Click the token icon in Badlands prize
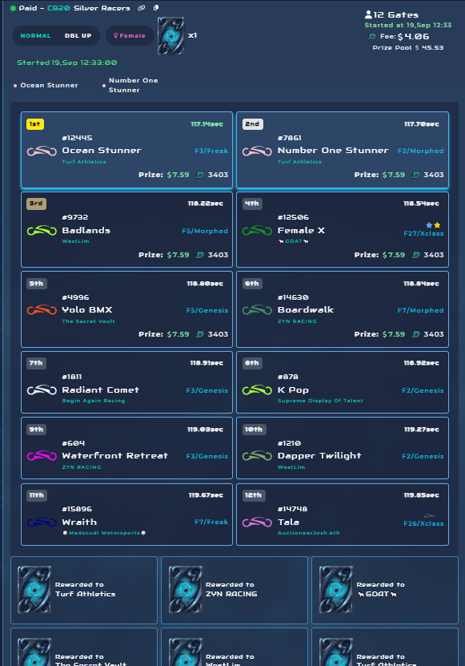 pos(199,255)
